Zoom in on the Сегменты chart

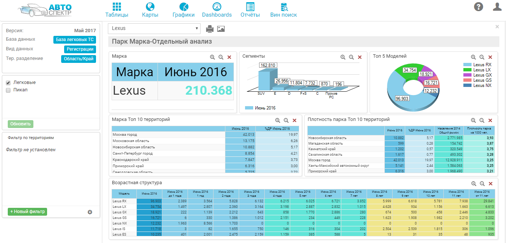pos(343,57)
